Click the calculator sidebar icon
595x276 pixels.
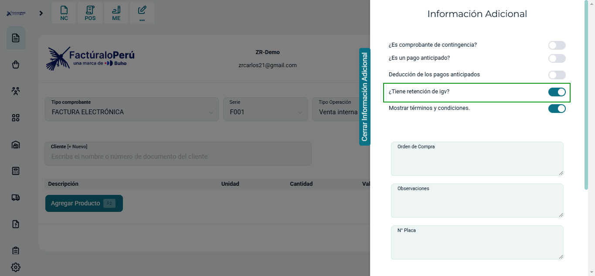pyautogui.click(x=16, y=171)
